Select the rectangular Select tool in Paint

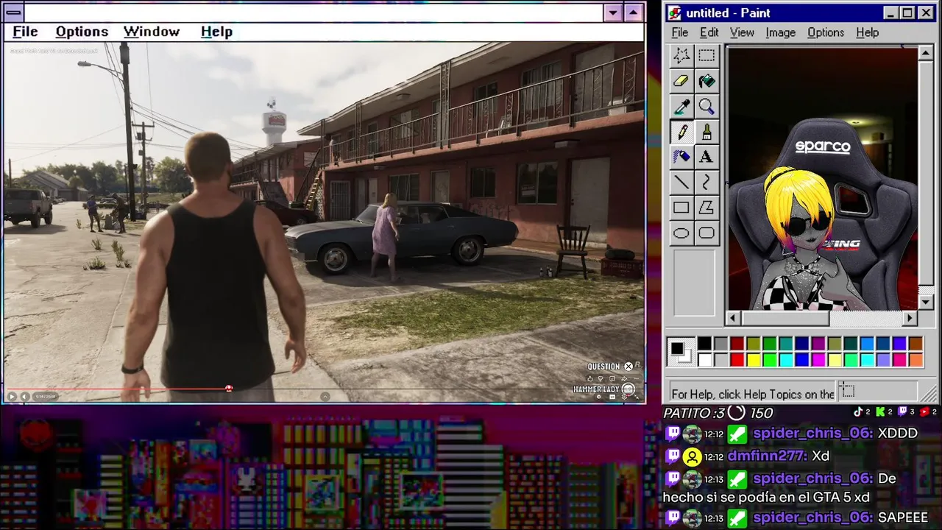tap(706, 56)
